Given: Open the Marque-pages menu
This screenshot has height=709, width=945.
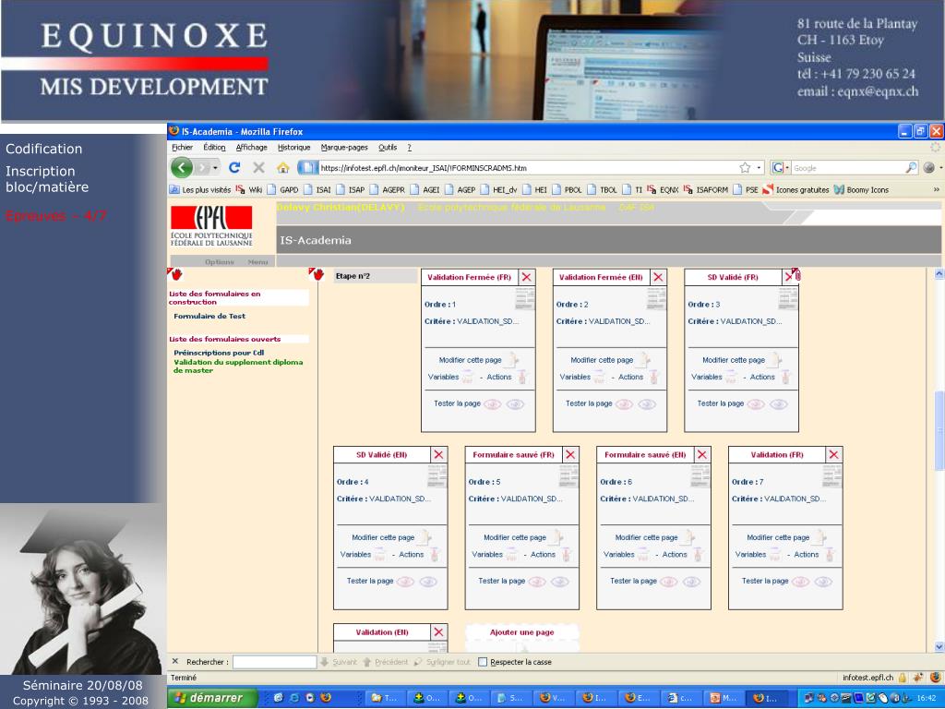Looking at the screenshot, I should (344, 147).
